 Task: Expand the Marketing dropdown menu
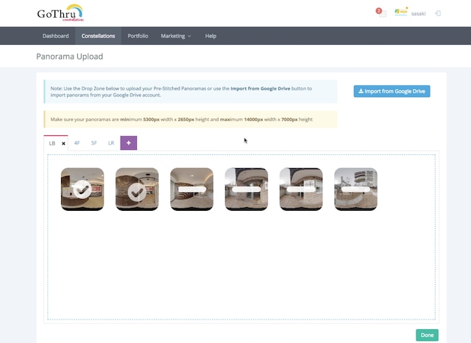pos(176,36)
